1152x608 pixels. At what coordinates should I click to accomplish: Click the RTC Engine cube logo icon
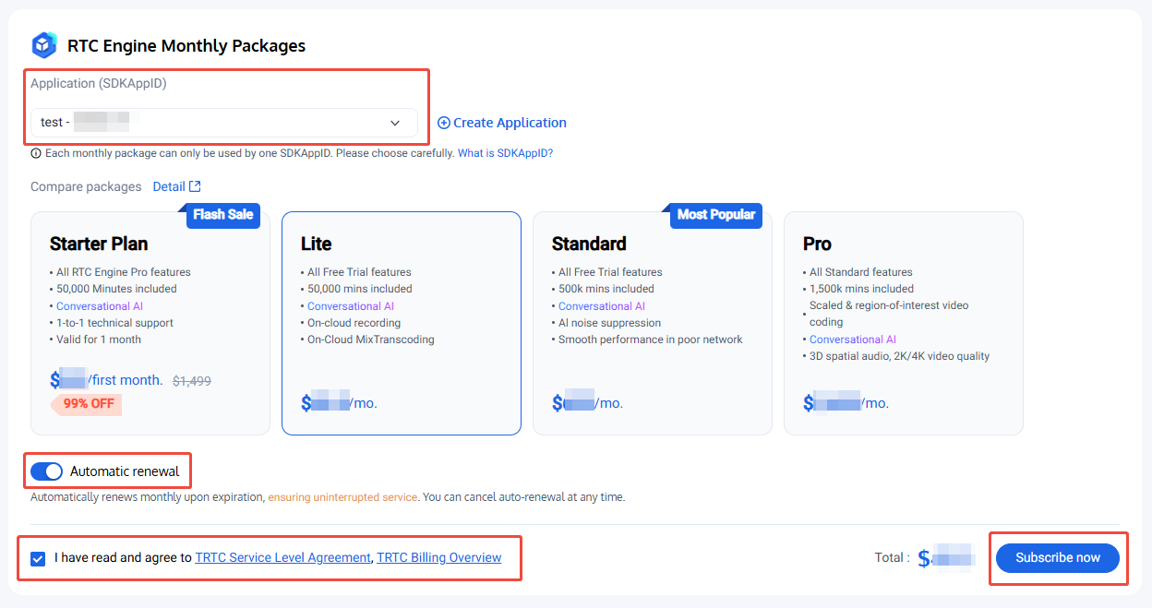coord(43,45)
